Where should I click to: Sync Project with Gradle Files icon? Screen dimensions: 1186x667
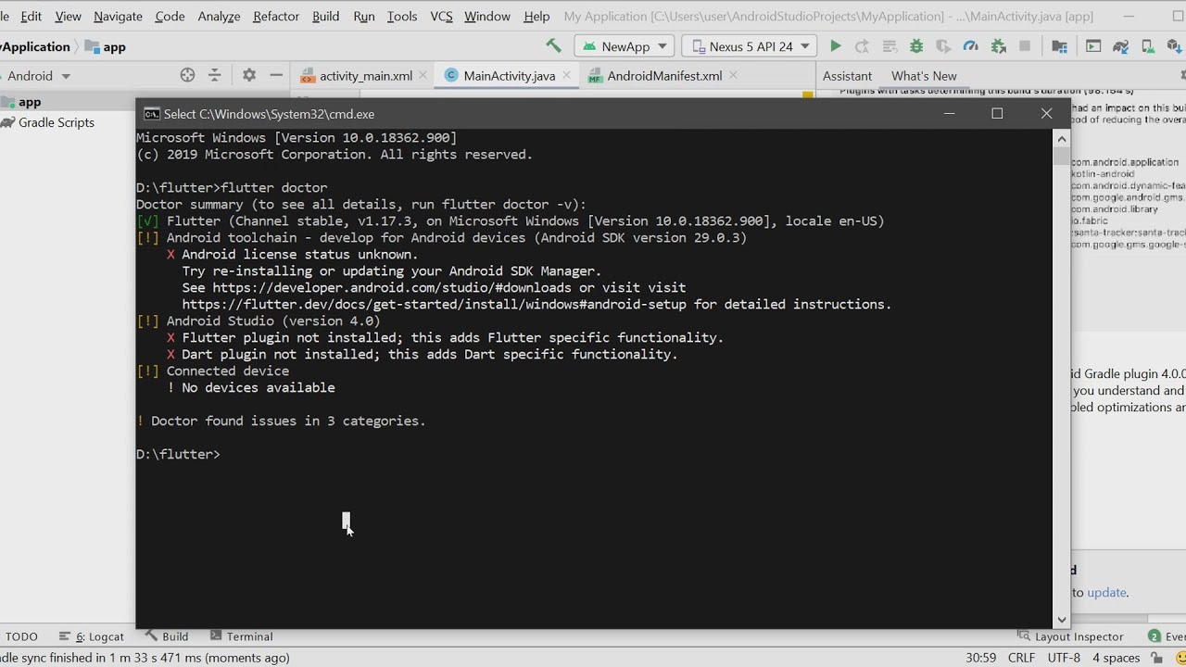point(1121,46)
